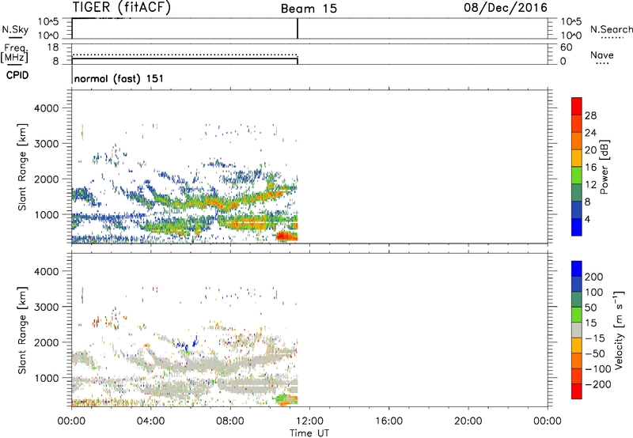The image size is (633, 438).
Task: Click the "16:00" time tick label
Action: [x=389, y=421]
